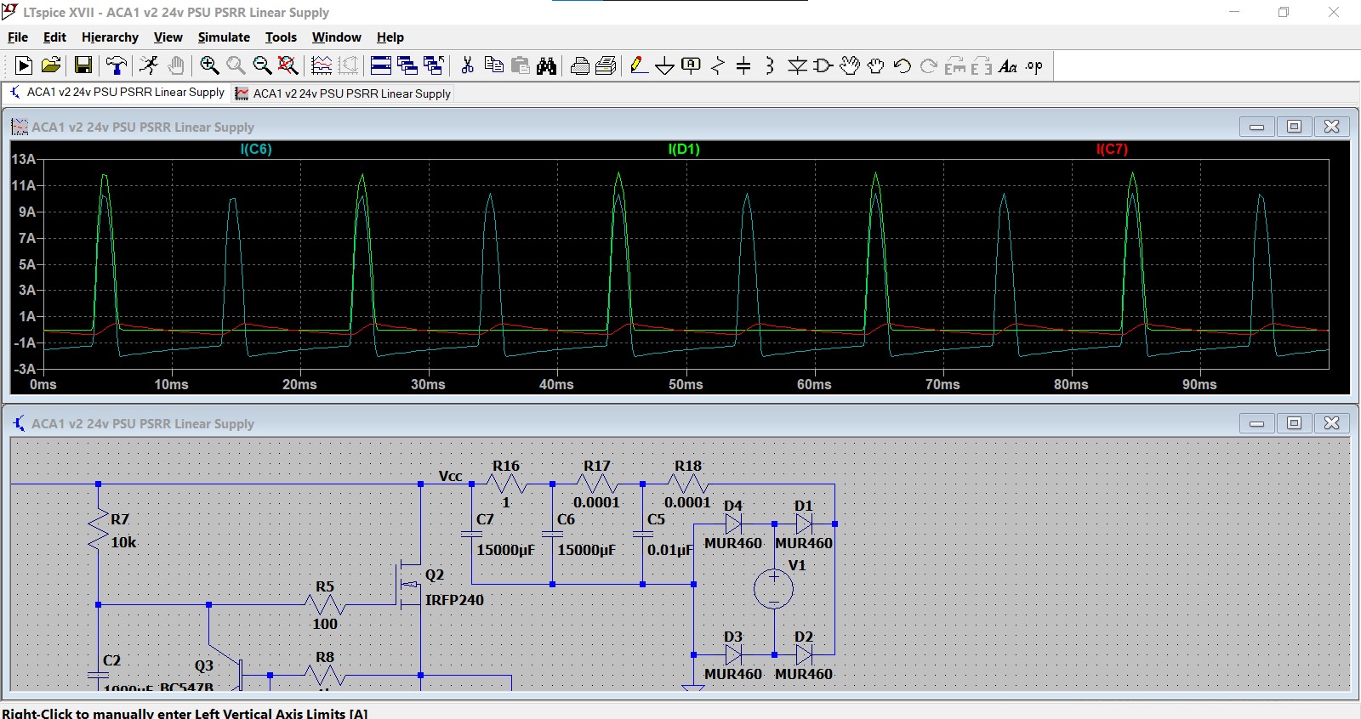Click the R16 resistor label
1361x719 pixels.
[x=506, y=466]
